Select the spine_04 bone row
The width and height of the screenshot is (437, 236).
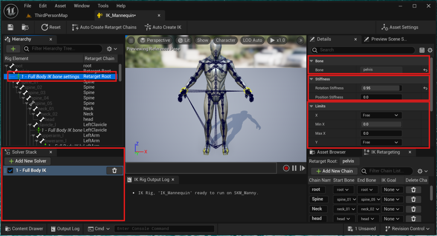pos(61,98)
